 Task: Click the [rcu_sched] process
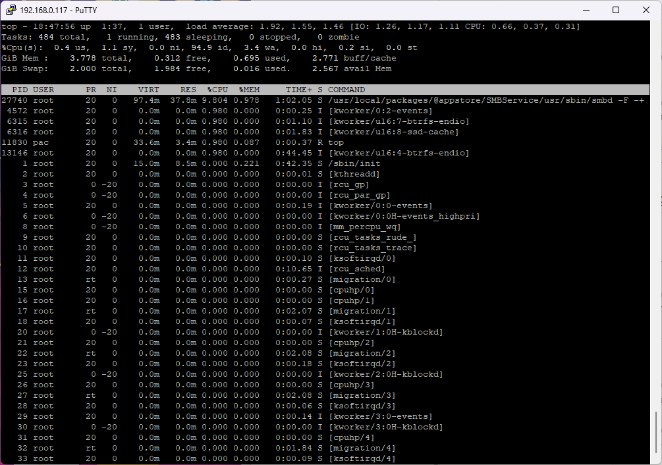pyautogui.click(x=357, y=269)
